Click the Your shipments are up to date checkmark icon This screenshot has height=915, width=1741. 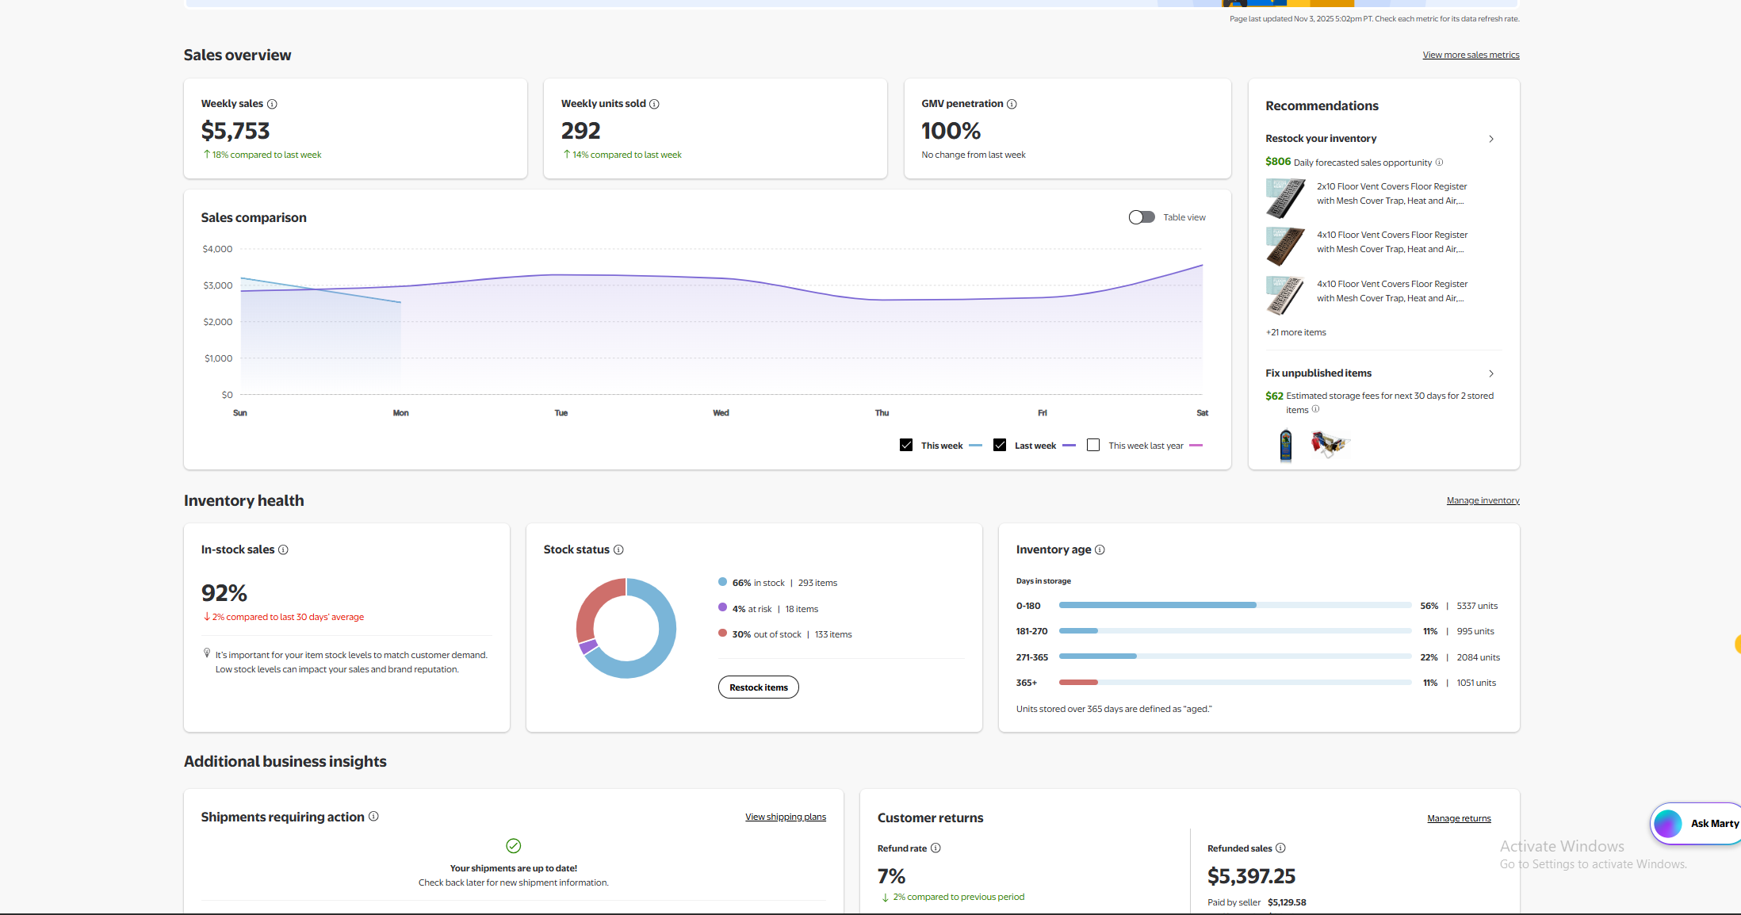click(x=514, y=846)
